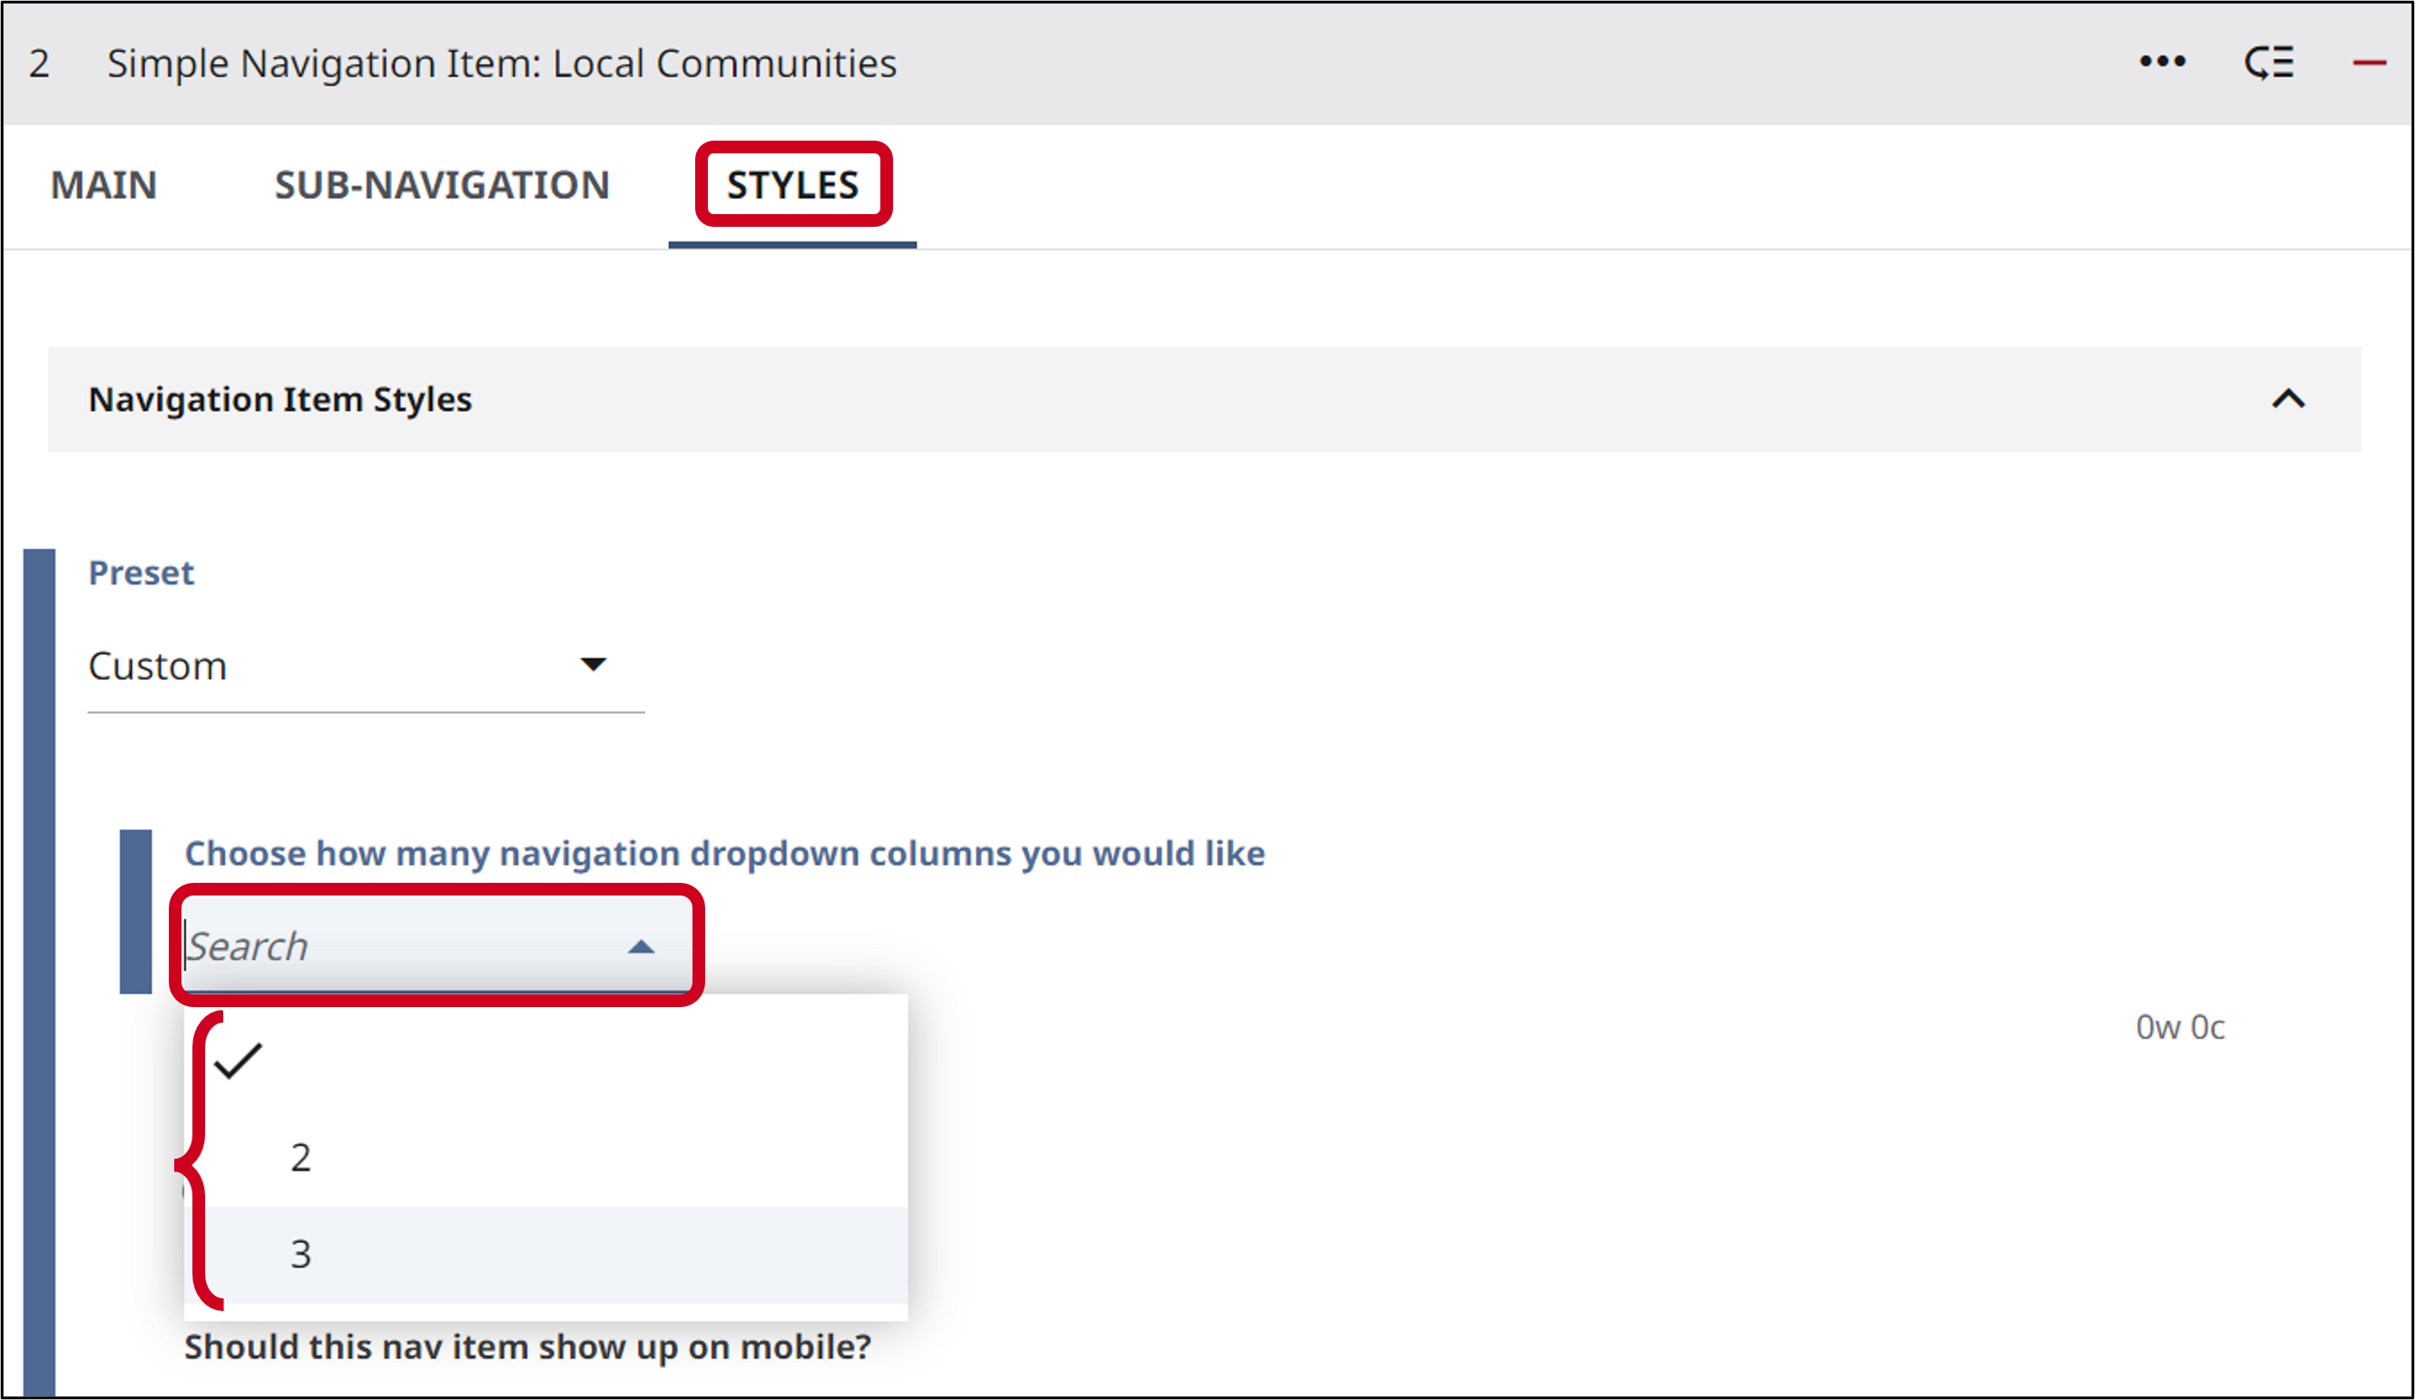Select the STYLES tab

pos(792,185)
